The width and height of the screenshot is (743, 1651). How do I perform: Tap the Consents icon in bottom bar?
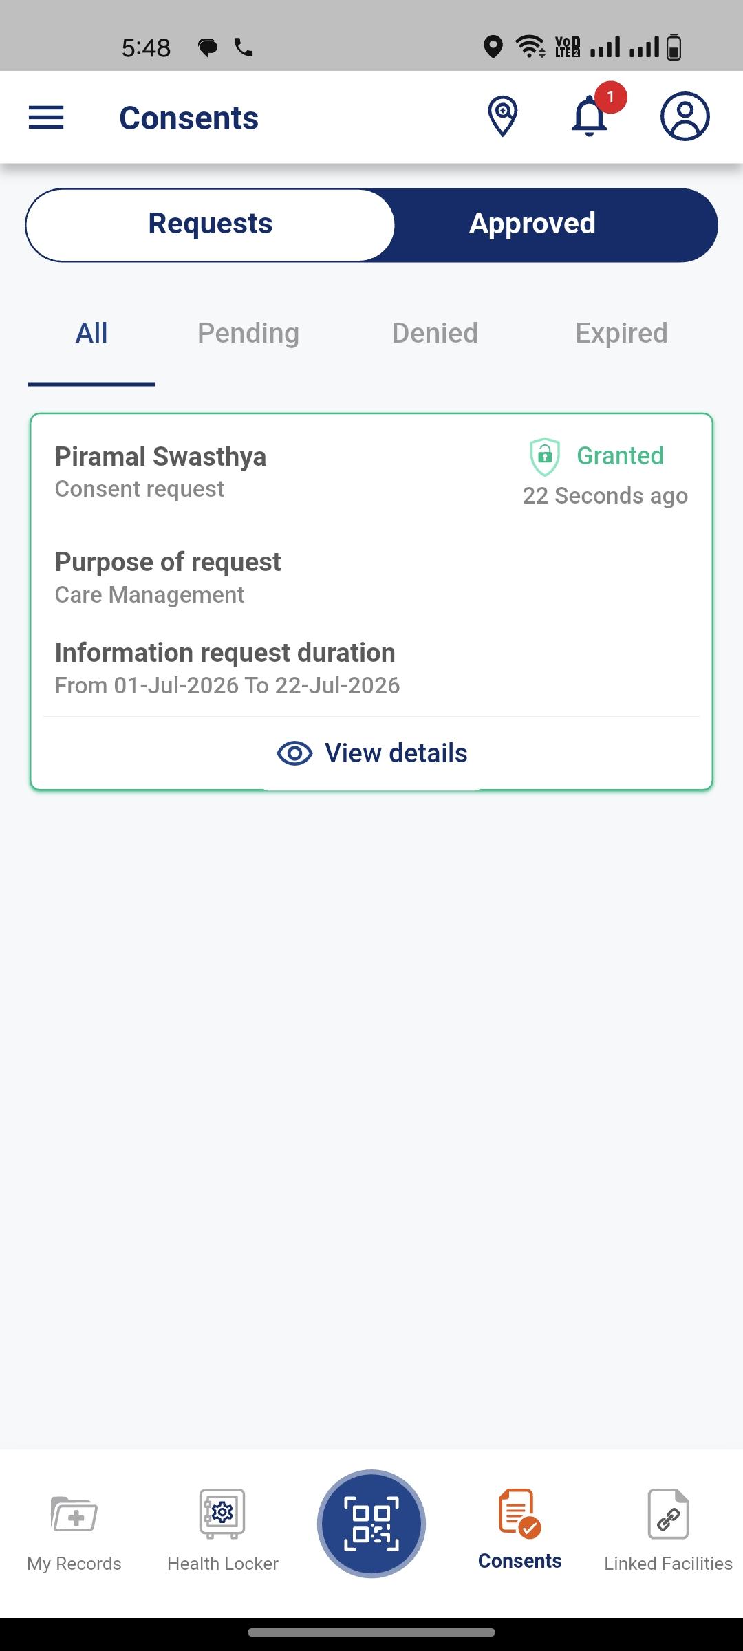tap(520, 1512)
